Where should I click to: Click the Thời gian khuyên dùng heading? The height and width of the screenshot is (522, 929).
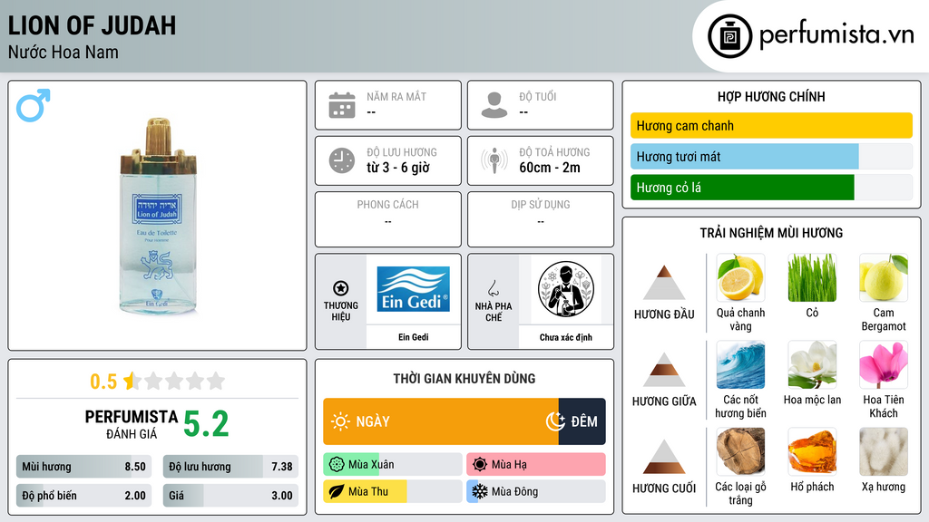pos(464,379)
